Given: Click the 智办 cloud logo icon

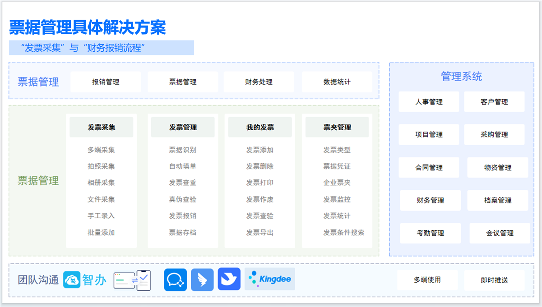Looking at the screenshot, I should pos(72,280).
